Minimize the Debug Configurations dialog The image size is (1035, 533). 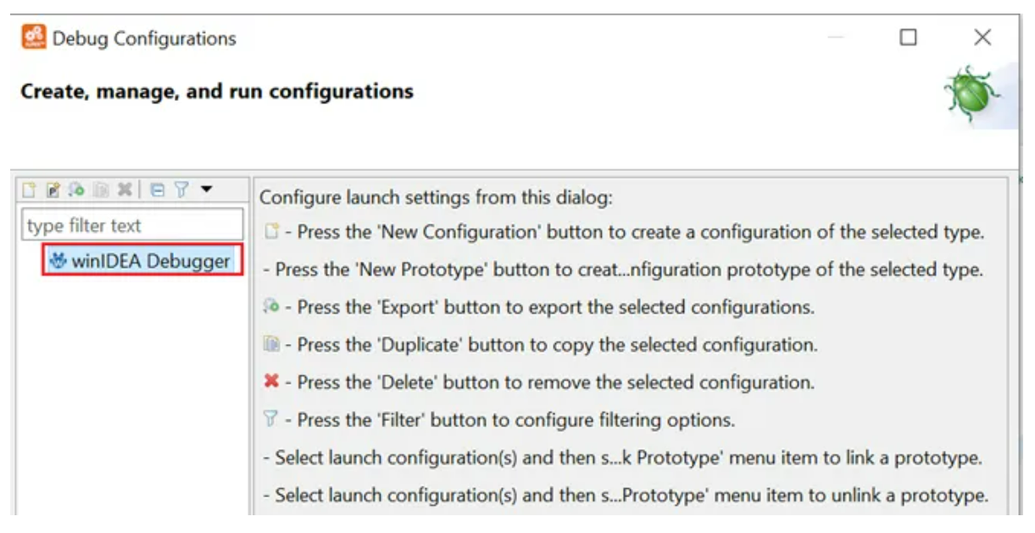click(835, 38)
